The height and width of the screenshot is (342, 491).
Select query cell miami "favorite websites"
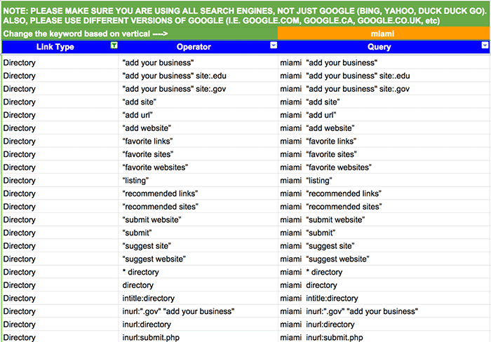click(384, 167)
